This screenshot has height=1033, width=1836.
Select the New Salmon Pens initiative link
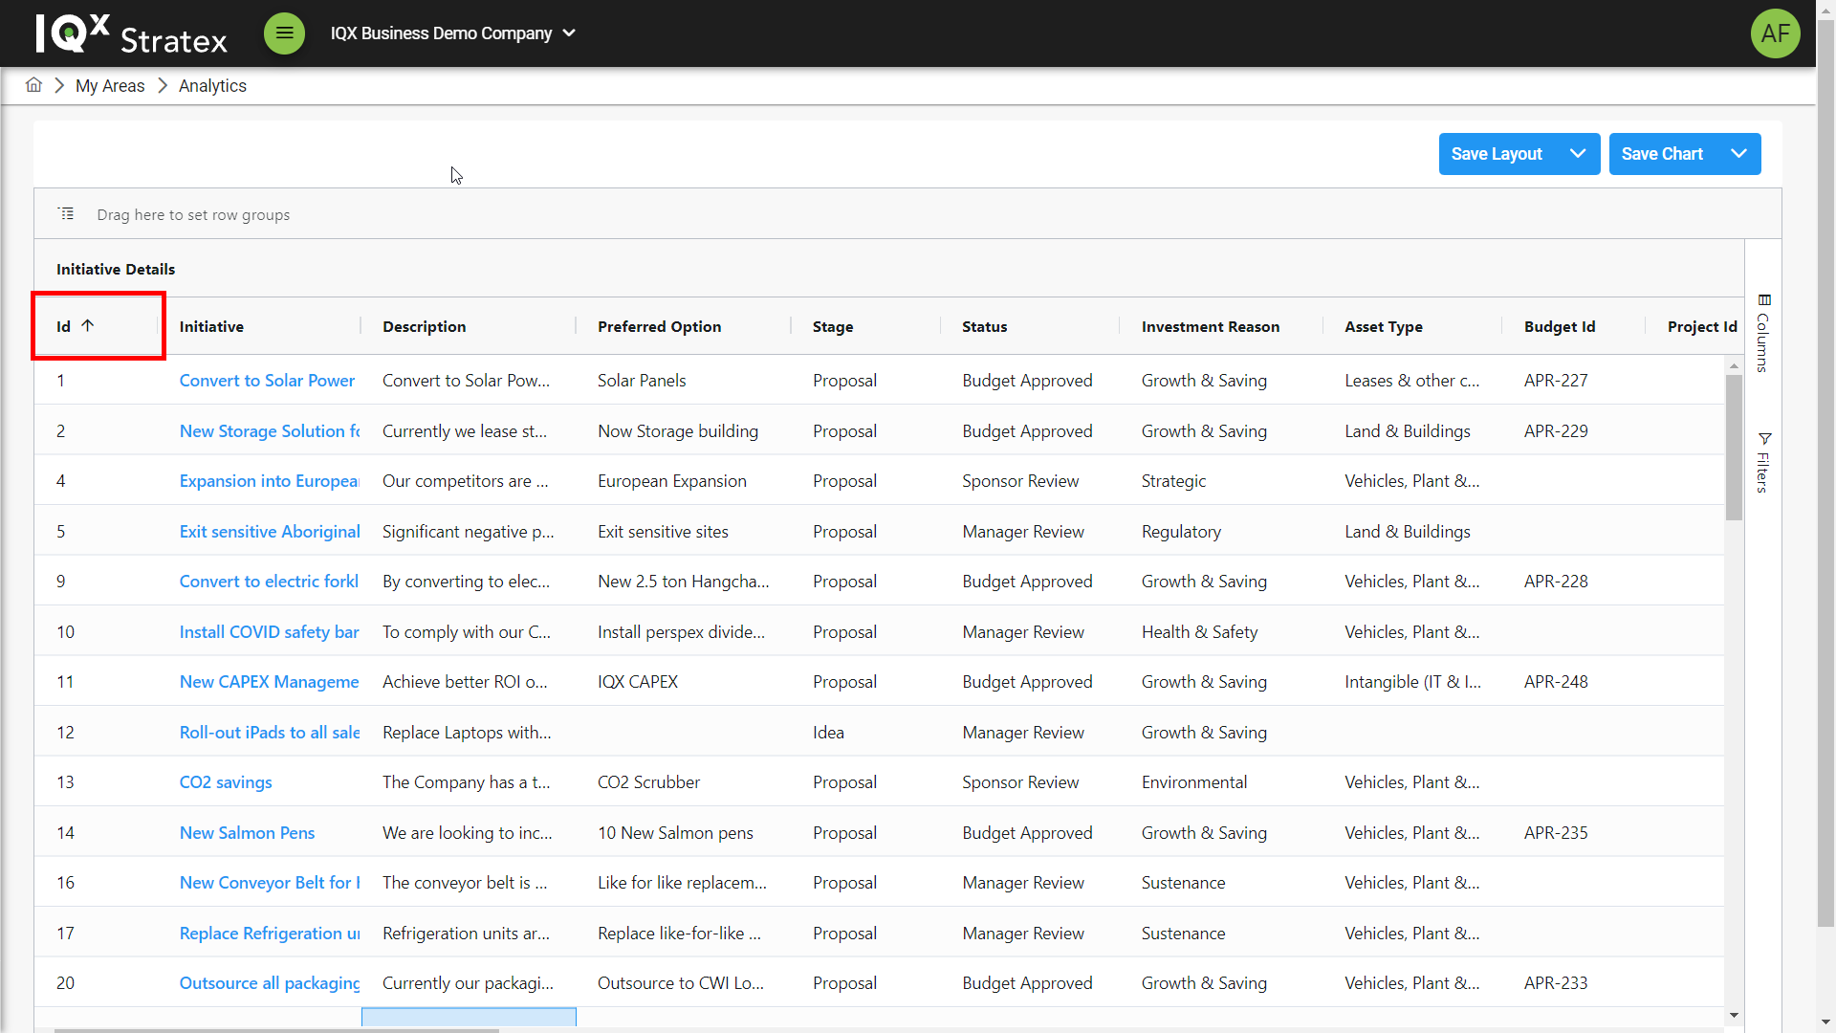[247, 833]
